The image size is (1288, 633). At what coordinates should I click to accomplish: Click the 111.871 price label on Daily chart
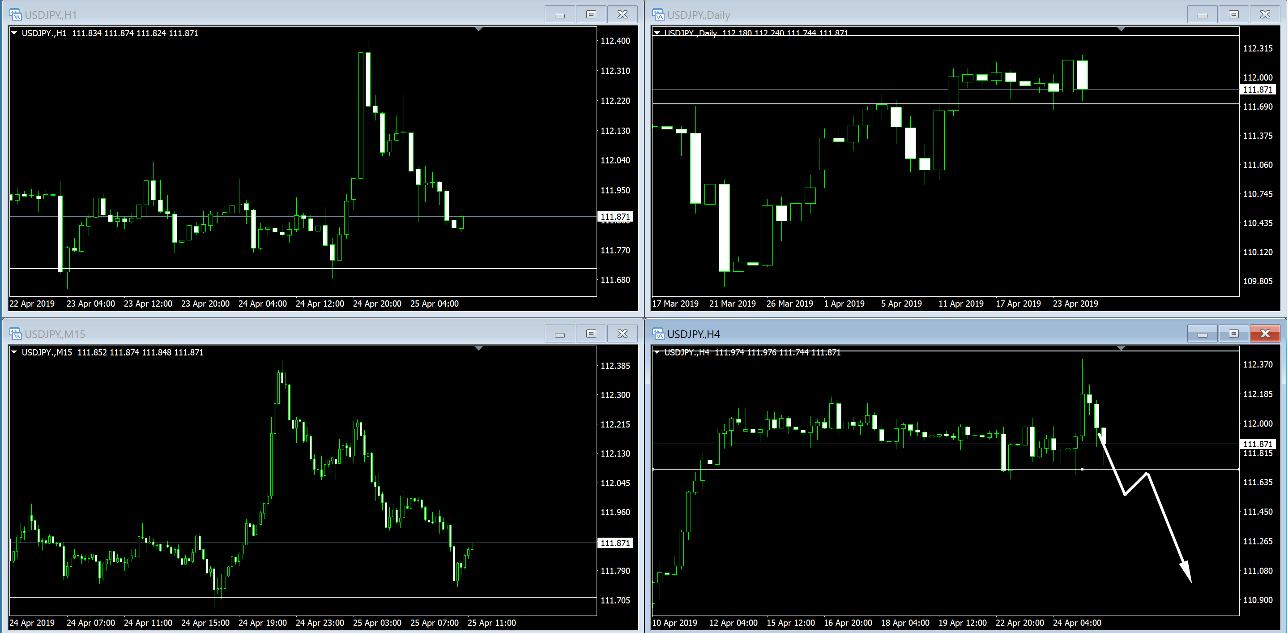[x=1258, y=90]
